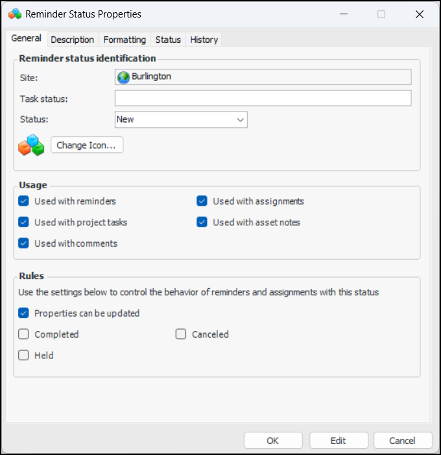
Task: Click into the Task status text field
Action: click(263, 99)
